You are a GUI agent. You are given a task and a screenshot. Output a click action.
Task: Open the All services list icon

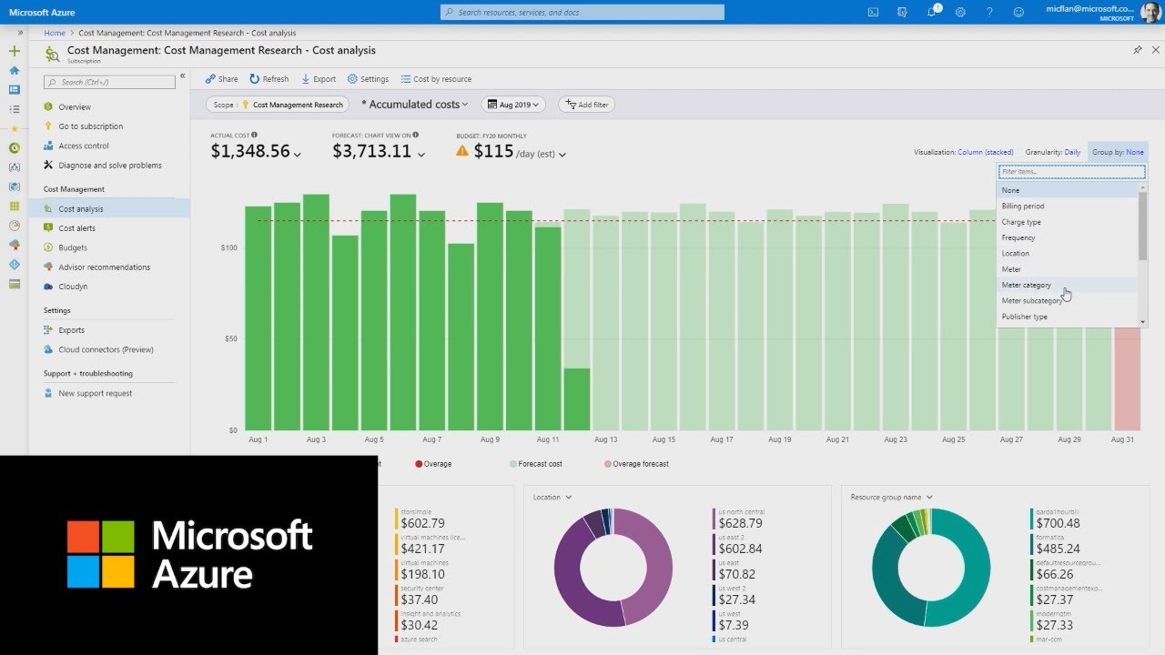14,108
